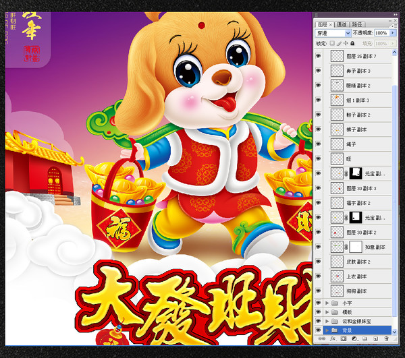Viewport: 405px width, 358px height.
Task: Click mask thumbnail of 元宝 layer under 旺
Action: [x=356, y=173]
